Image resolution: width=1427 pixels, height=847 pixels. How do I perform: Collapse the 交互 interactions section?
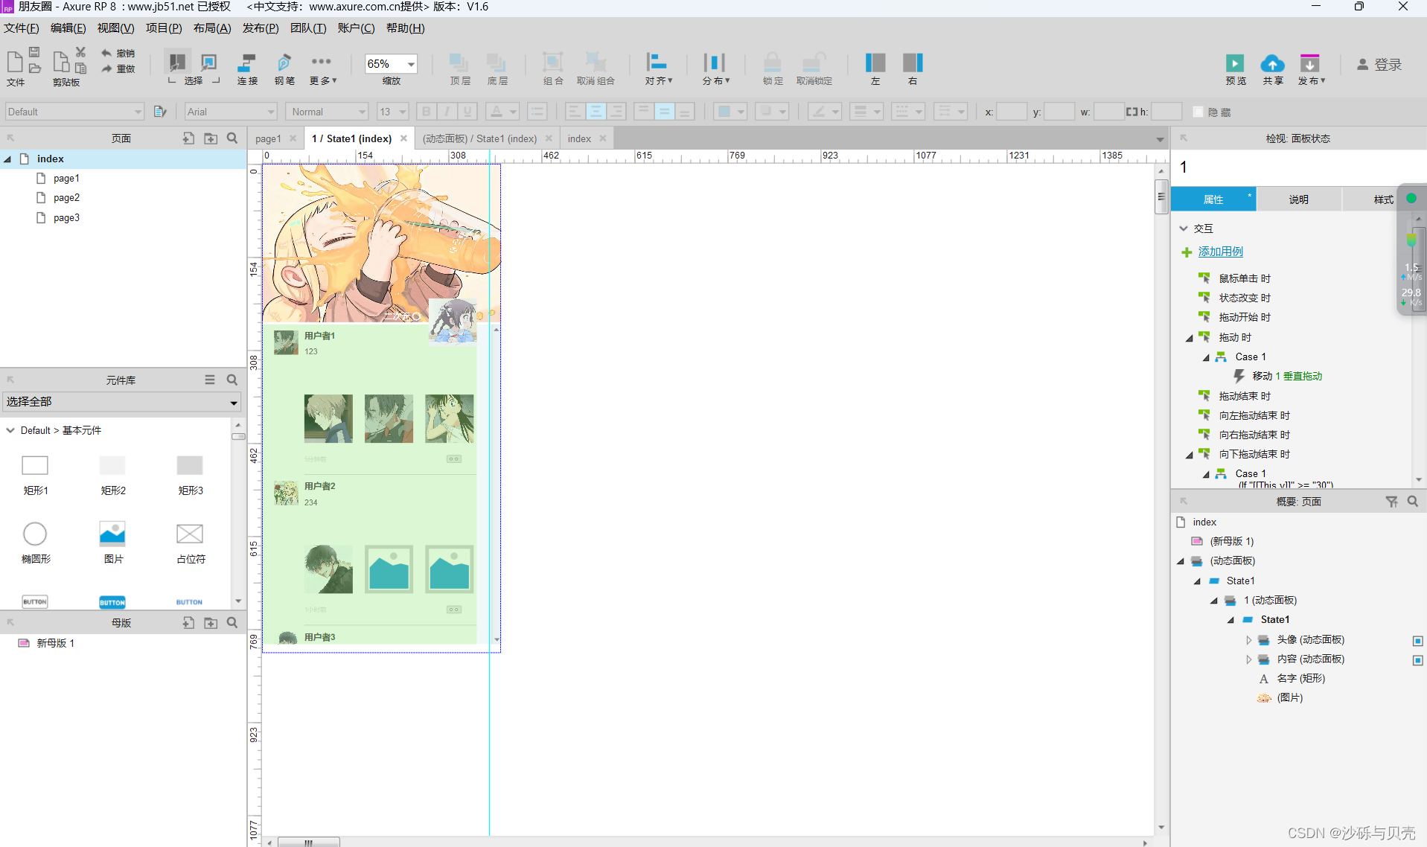coord(1184,228)
